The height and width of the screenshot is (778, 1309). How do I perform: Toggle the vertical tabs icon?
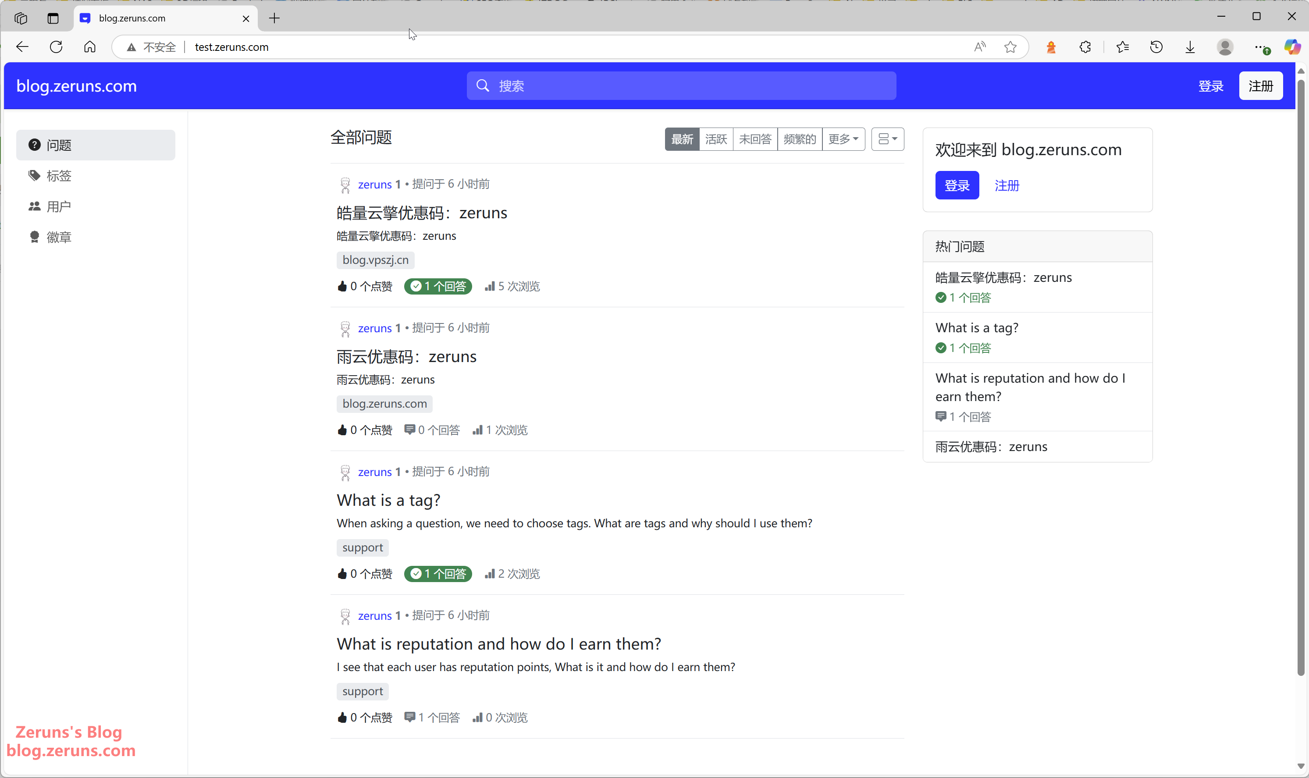coord(53,18)
